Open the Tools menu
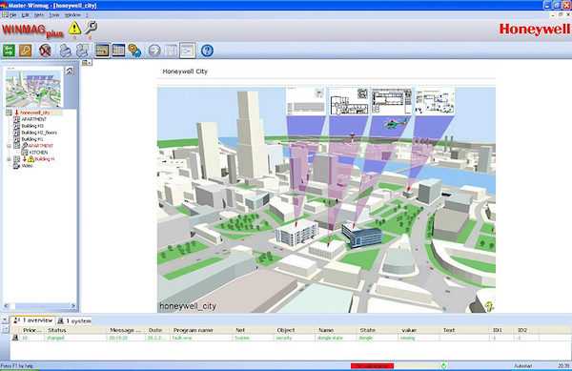The height and width of the screenshot is (371, 572). pyautogui.click(x=54, y=15)
